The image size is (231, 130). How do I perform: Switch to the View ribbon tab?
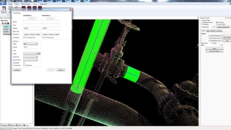(x=17, y=4)
